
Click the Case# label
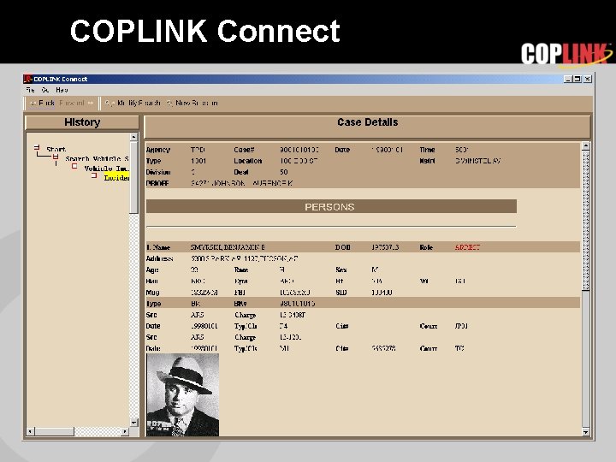[244, 150]
